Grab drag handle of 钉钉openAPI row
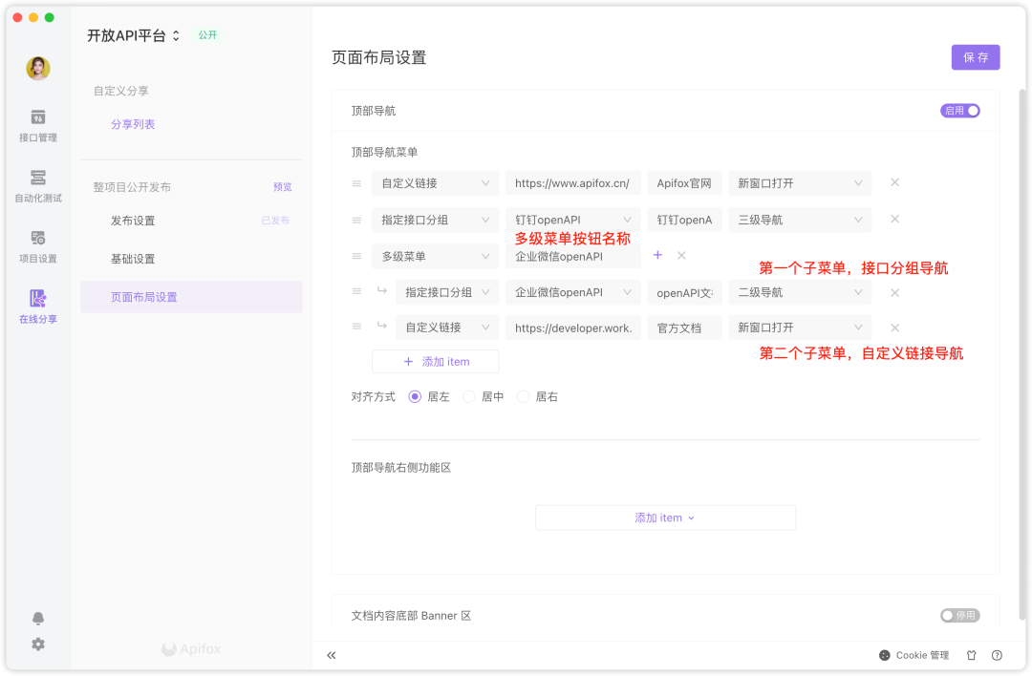Image resolution: width=1032 pixels, height=676 pixels. tap(356, 221)
